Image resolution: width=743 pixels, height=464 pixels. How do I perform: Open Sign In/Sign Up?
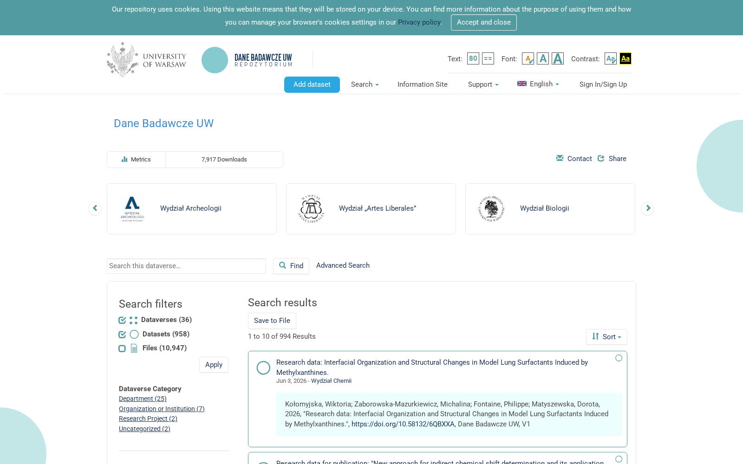pyautogui.click(x=603, y=84)
